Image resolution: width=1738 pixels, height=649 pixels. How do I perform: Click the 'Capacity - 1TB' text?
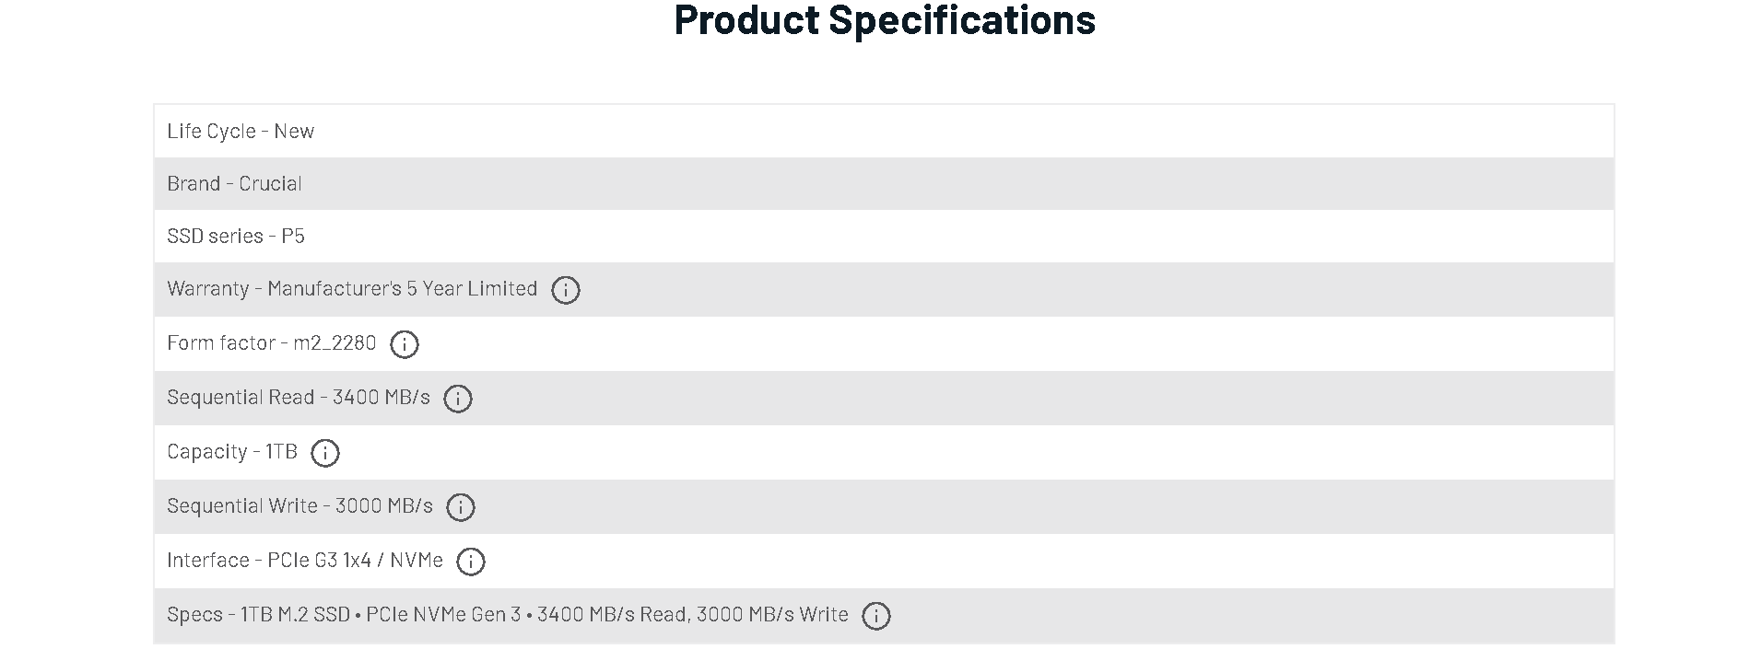tap(232, 451)
